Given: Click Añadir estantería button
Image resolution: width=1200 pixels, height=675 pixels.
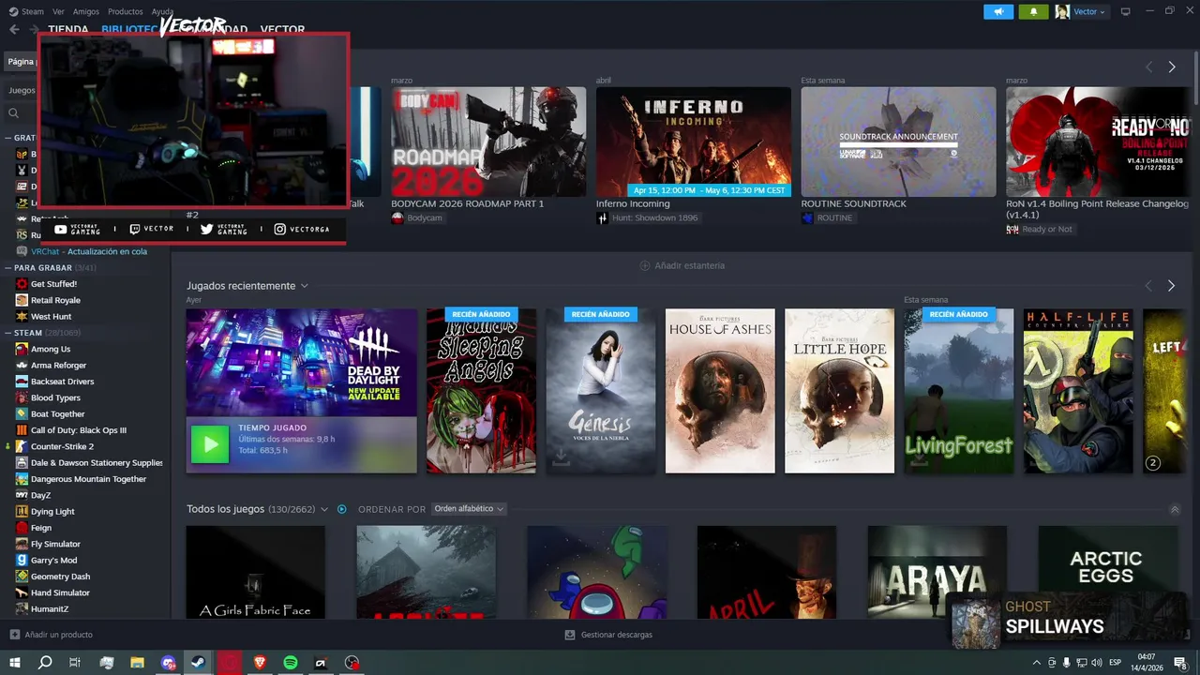Looking at the screenshot, I should point(682,265).
